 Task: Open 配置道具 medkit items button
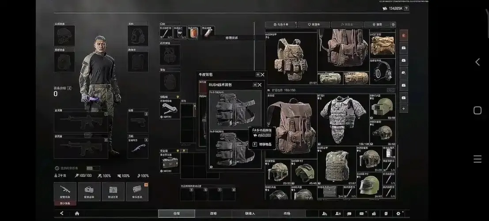coord(89,191)
